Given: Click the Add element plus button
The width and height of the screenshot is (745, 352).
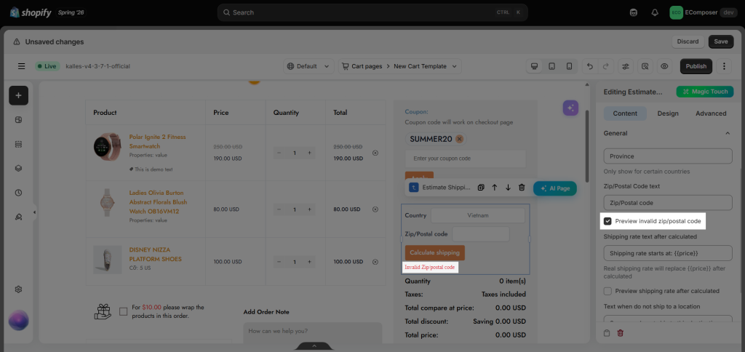Looking at the screenshot, I should coord(18,95).
